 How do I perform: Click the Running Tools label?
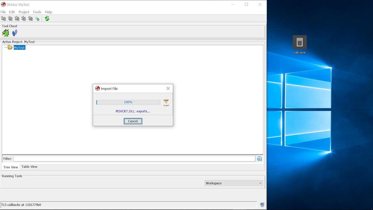click(x=12, y=176)
